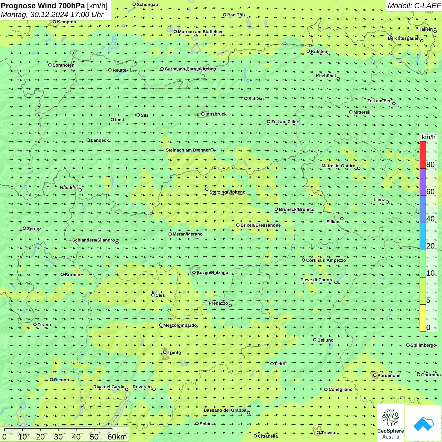
Task: Click the GeoSphere Austria logo
Action: [x=391, y=423]
